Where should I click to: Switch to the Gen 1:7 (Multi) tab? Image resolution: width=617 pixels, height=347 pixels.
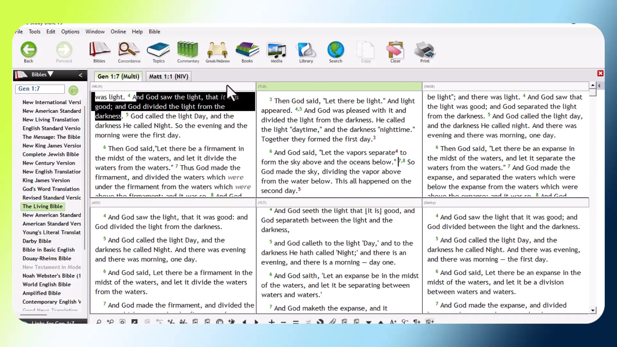tap(118, 76)
